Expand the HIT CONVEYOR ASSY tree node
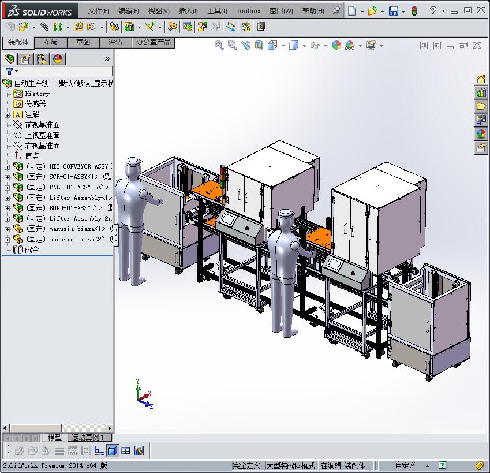 pos(7,167)
